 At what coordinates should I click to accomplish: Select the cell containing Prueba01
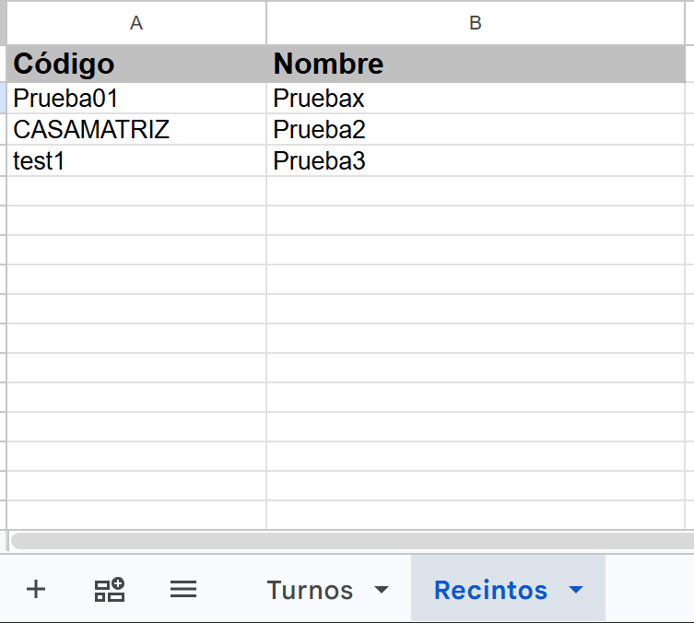click(136, 99)
